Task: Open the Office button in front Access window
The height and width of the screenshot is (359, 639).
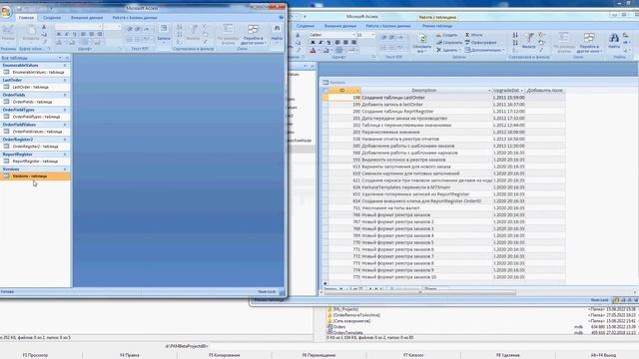Action: [x=6, y=11]
